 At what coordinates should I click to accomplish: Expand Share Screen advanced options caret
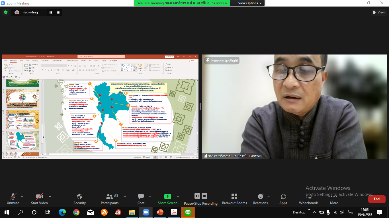pyautogui.click(x=178, y=196)
